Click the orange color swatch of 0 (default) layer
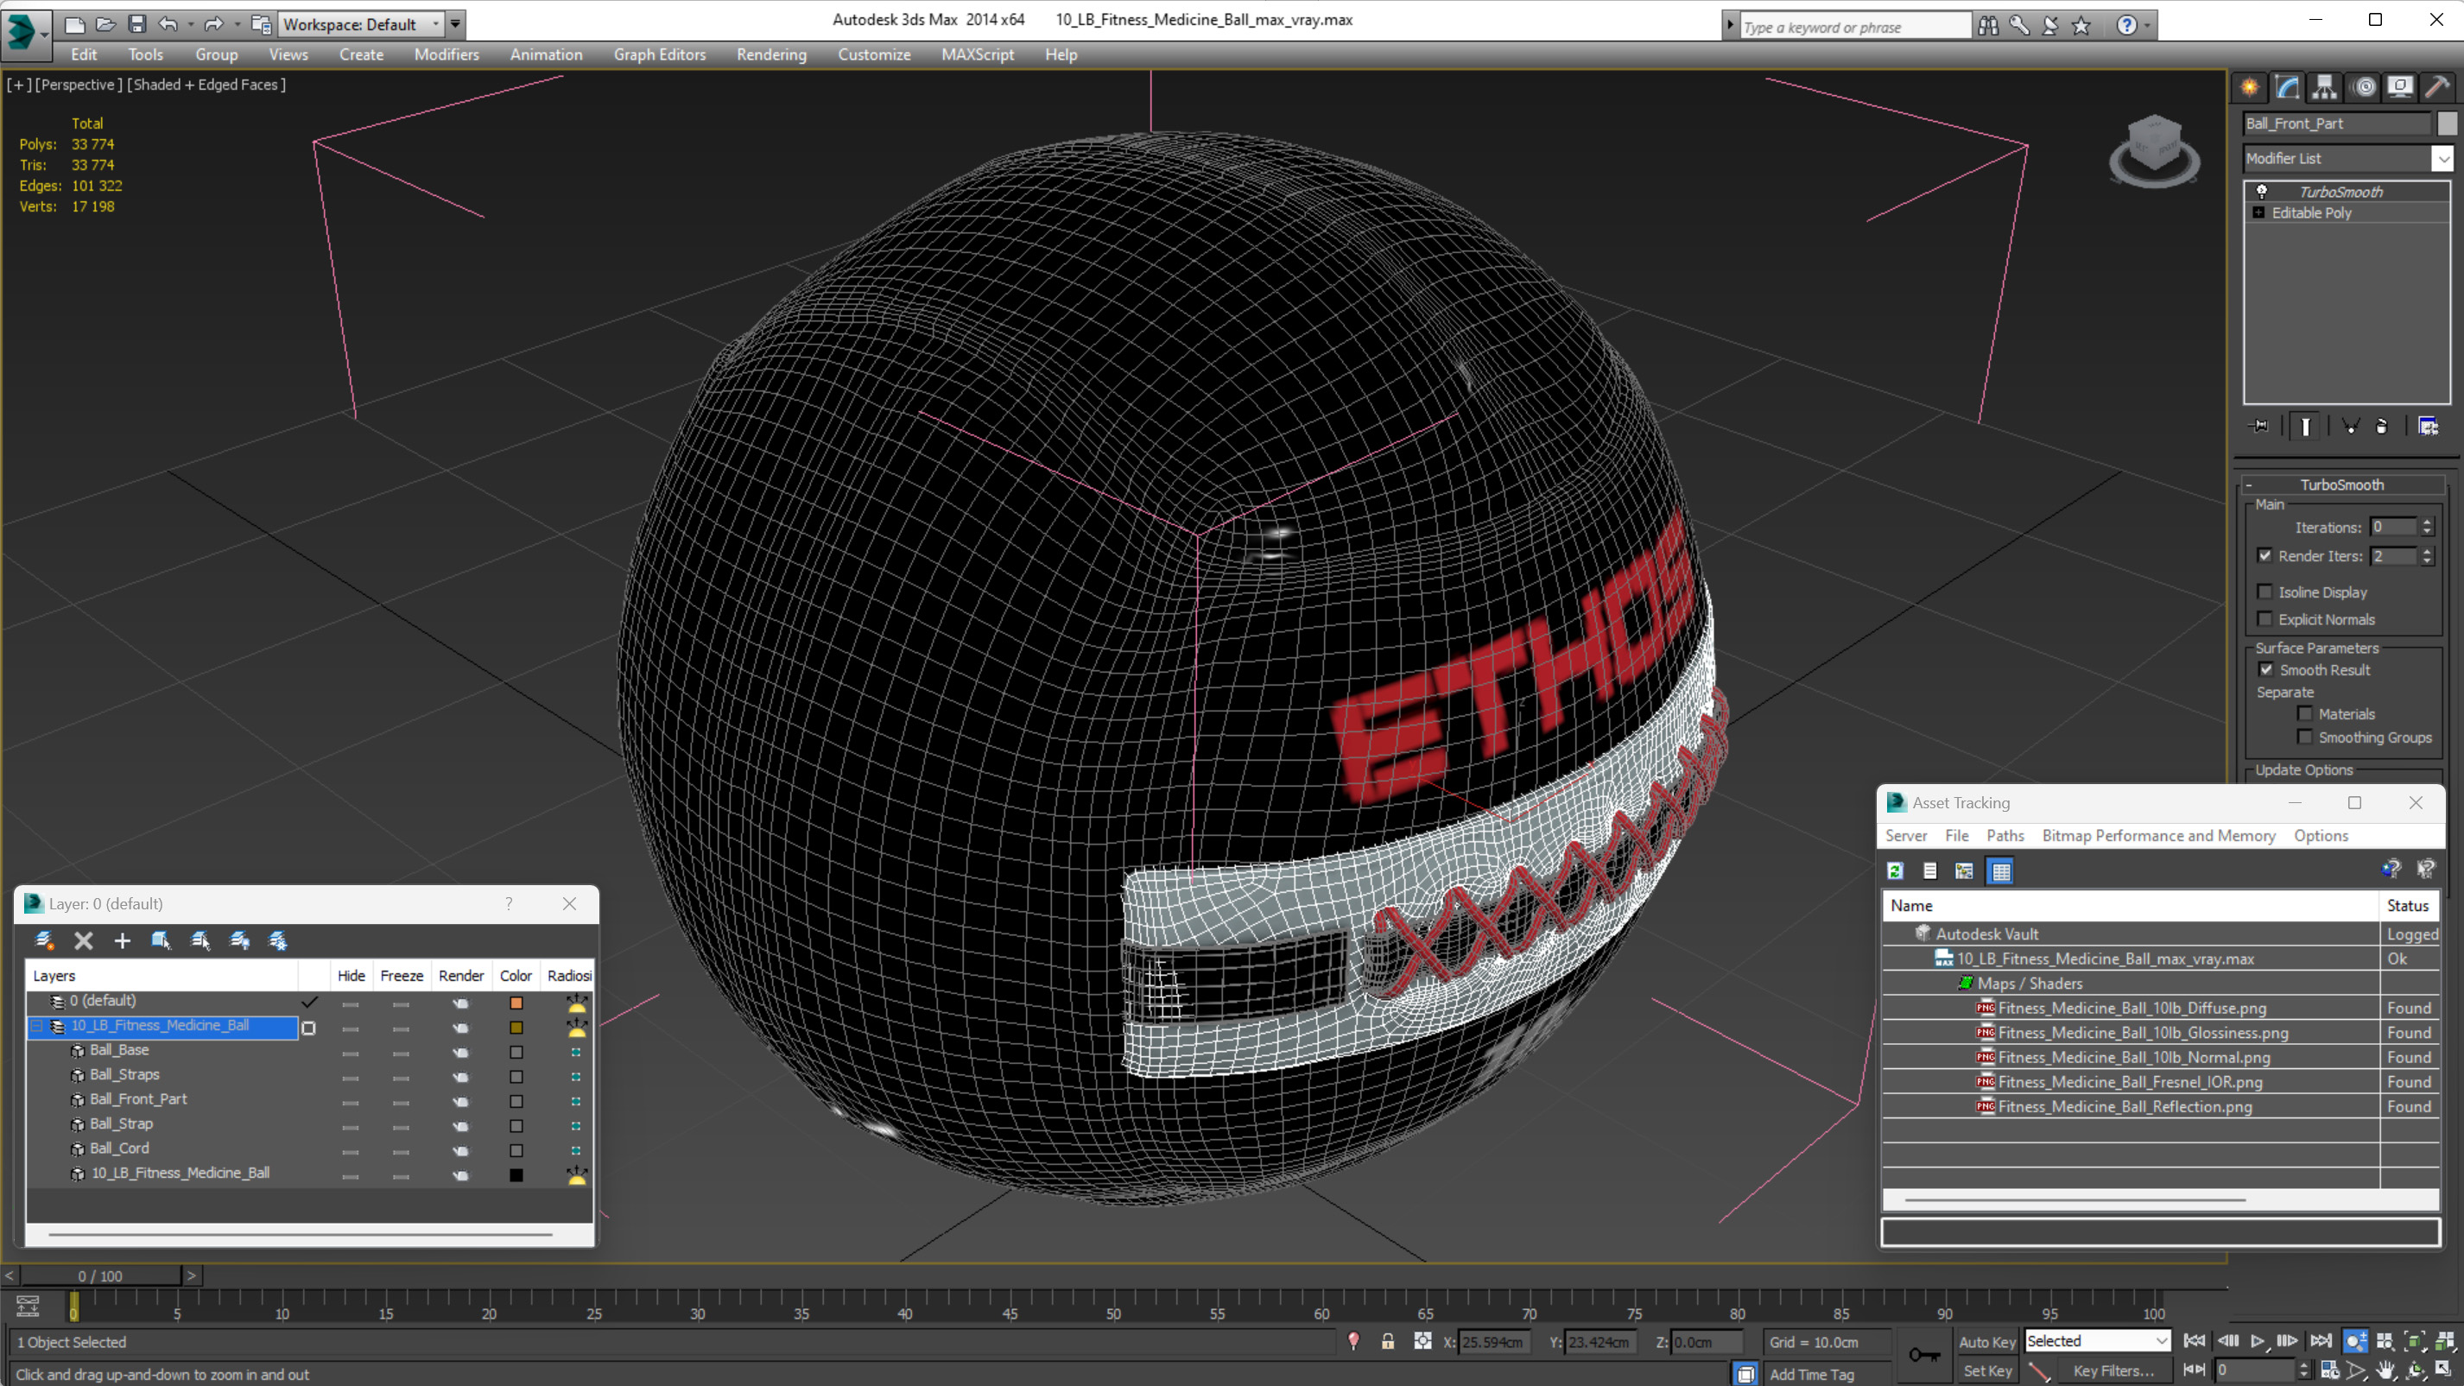The width and height of the screenshot is (2464, 1386). tap(516, 1003)
